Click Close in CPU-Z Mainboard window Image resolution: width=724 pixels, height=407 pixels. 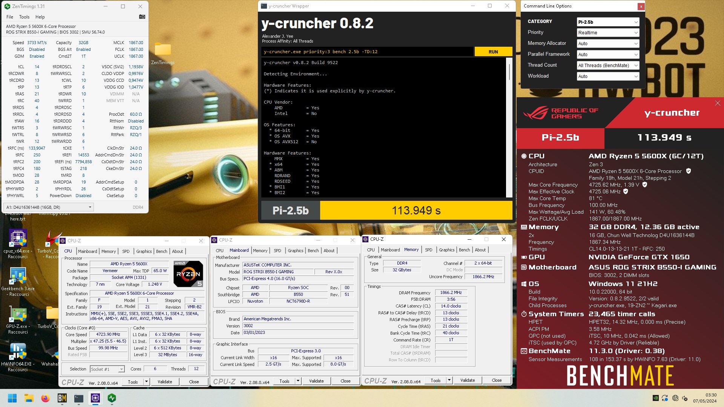pyautogui.click(x=345, y=381)
